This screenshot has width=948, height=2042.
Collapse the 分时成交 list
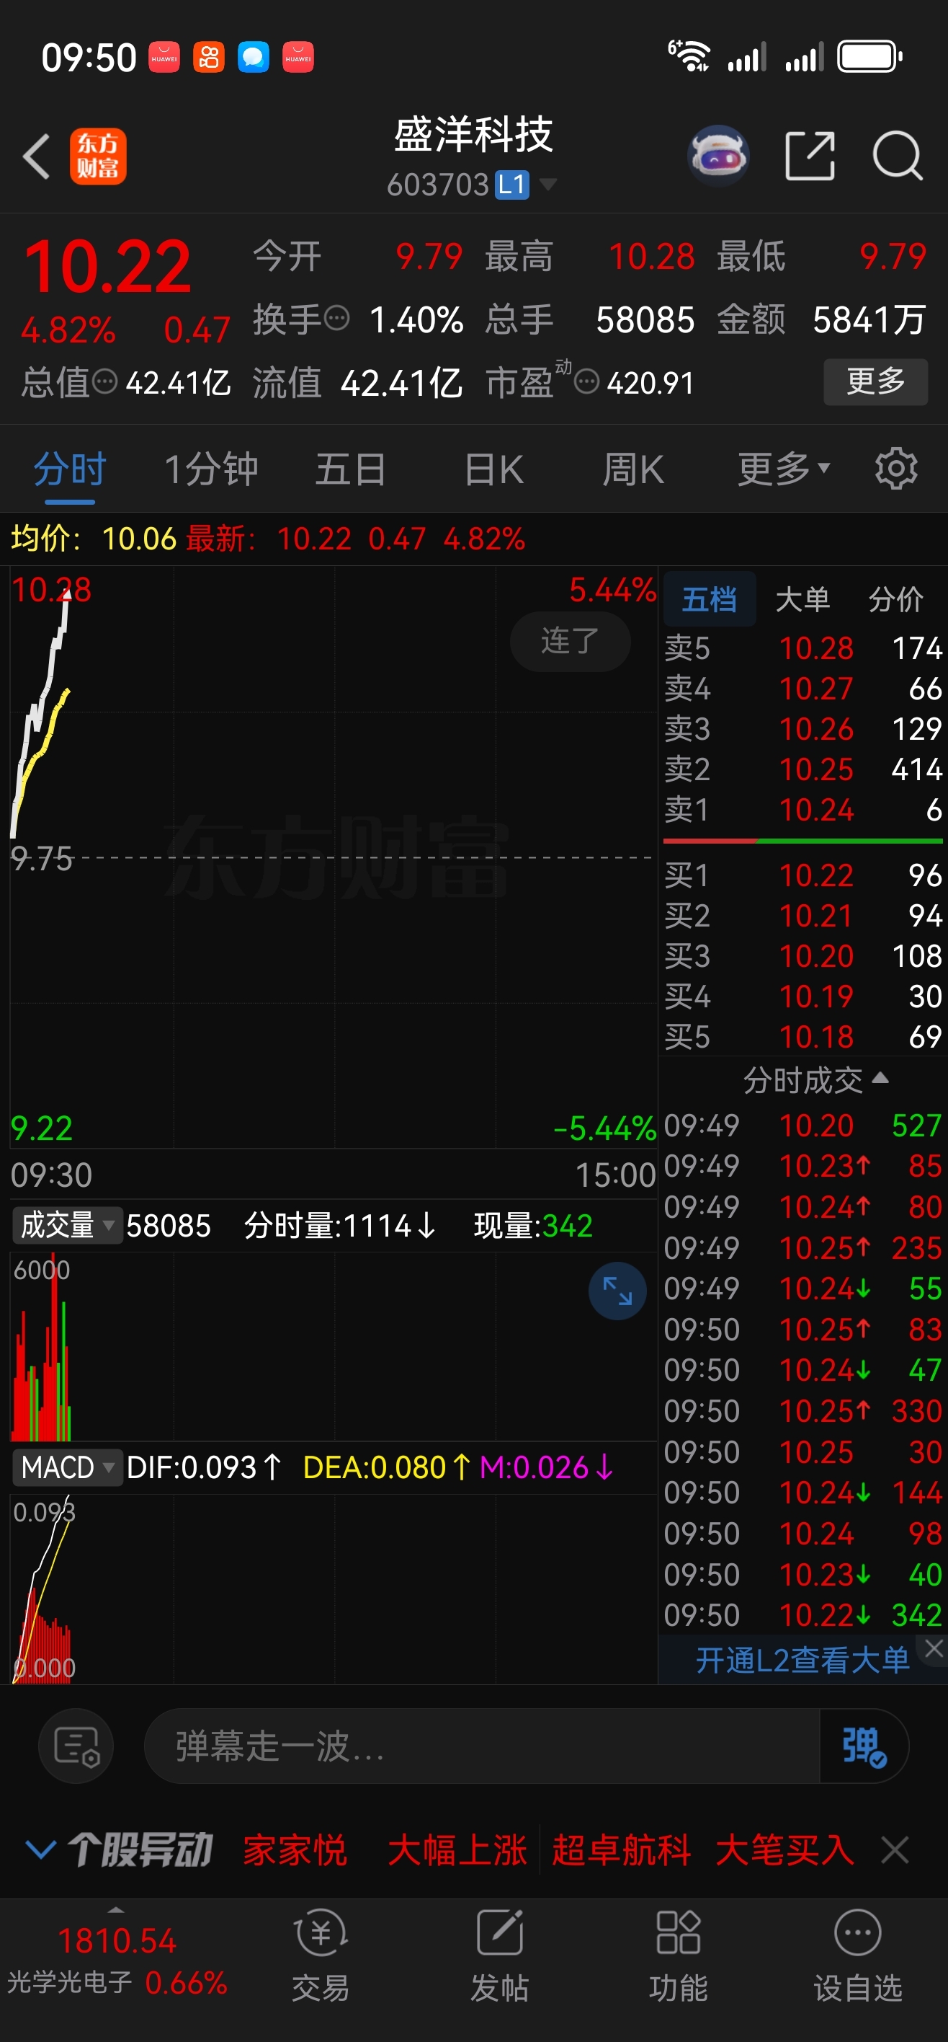coord(815,1079)
